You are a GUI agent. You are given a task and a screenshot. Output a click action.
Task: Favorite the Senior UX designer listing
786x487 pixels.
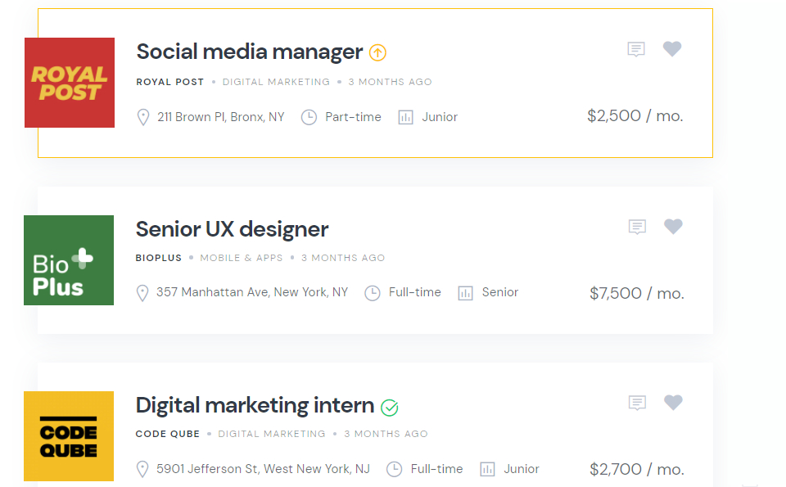click(673, 227)
